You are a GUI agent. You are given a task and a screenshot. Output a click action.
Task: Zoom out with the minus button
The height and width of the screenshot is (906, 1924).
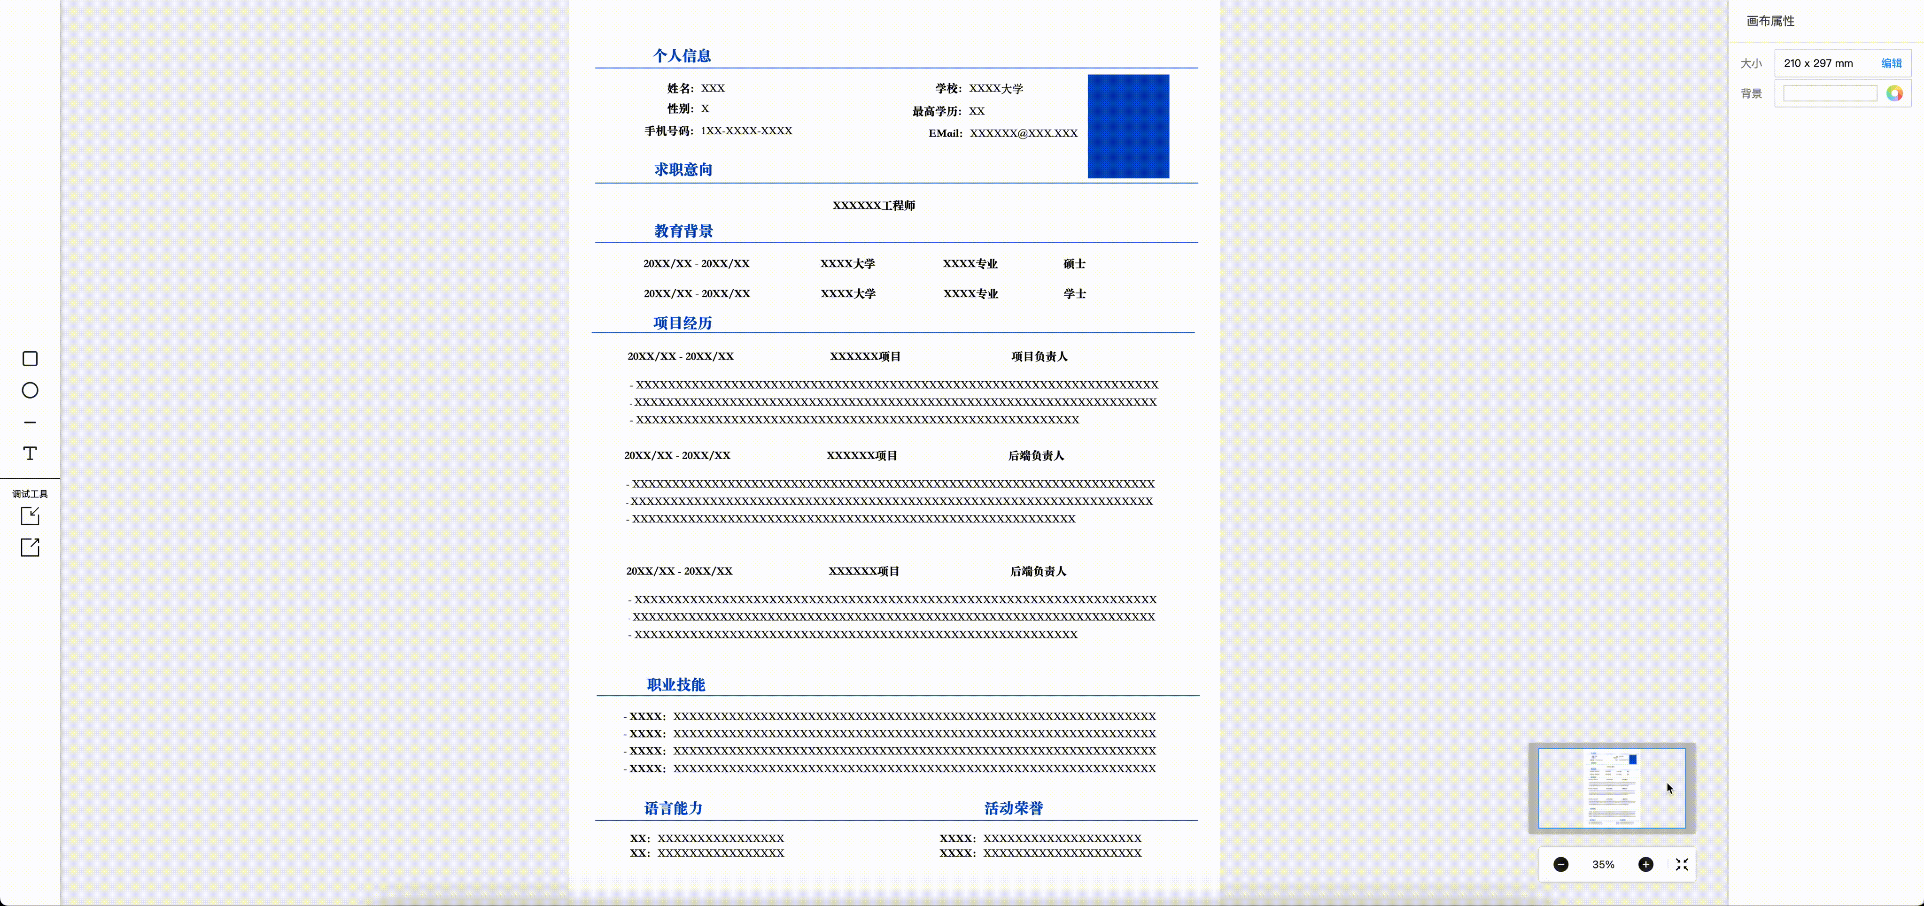pyautogui.click(x=1560, y=864)
